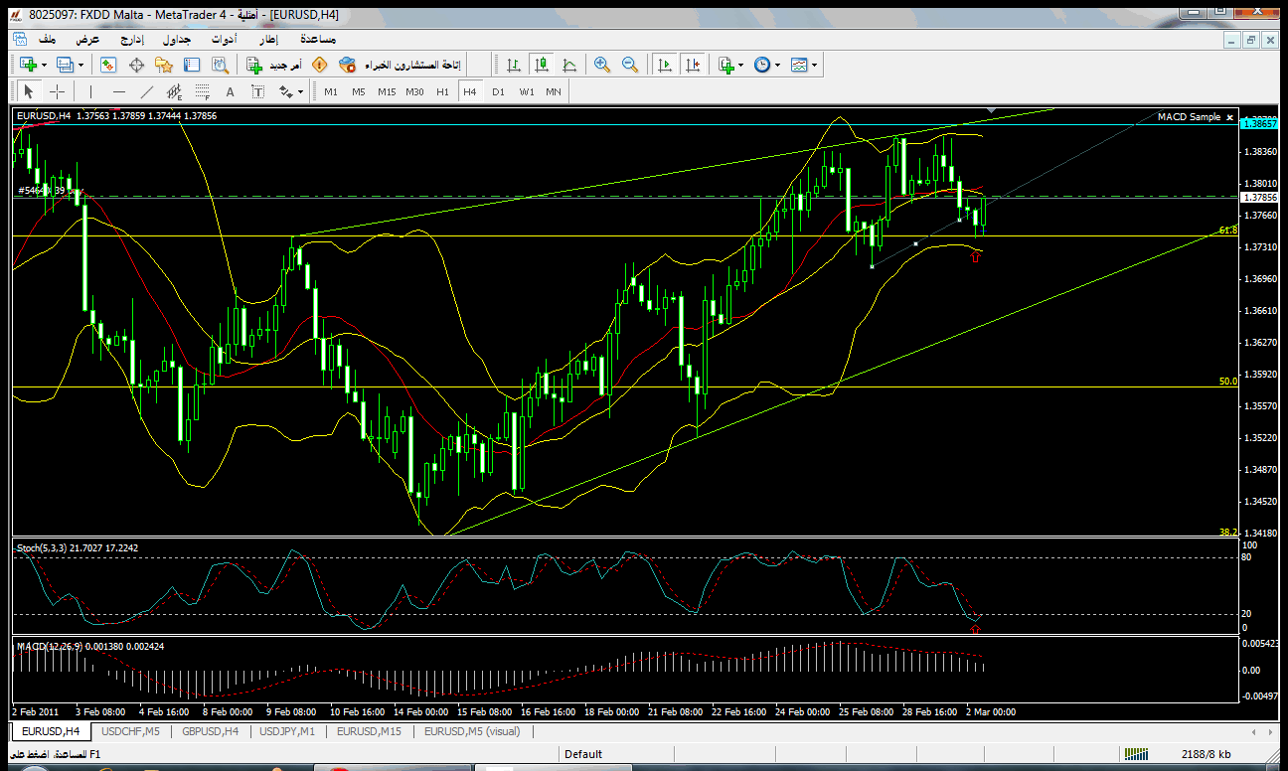
Task: Click the Profiles icon
Action: coord(66,65)
